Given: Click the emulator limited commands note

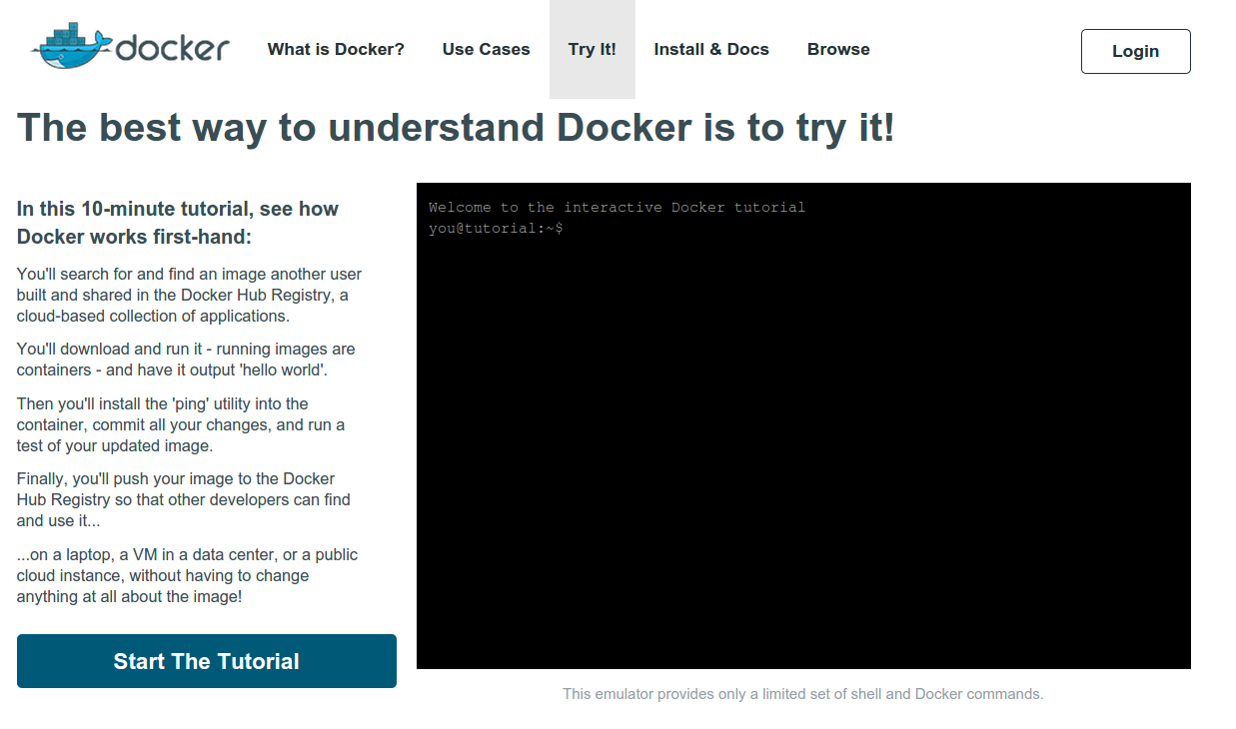Looking at the screenshot, I should pos(803,693).
